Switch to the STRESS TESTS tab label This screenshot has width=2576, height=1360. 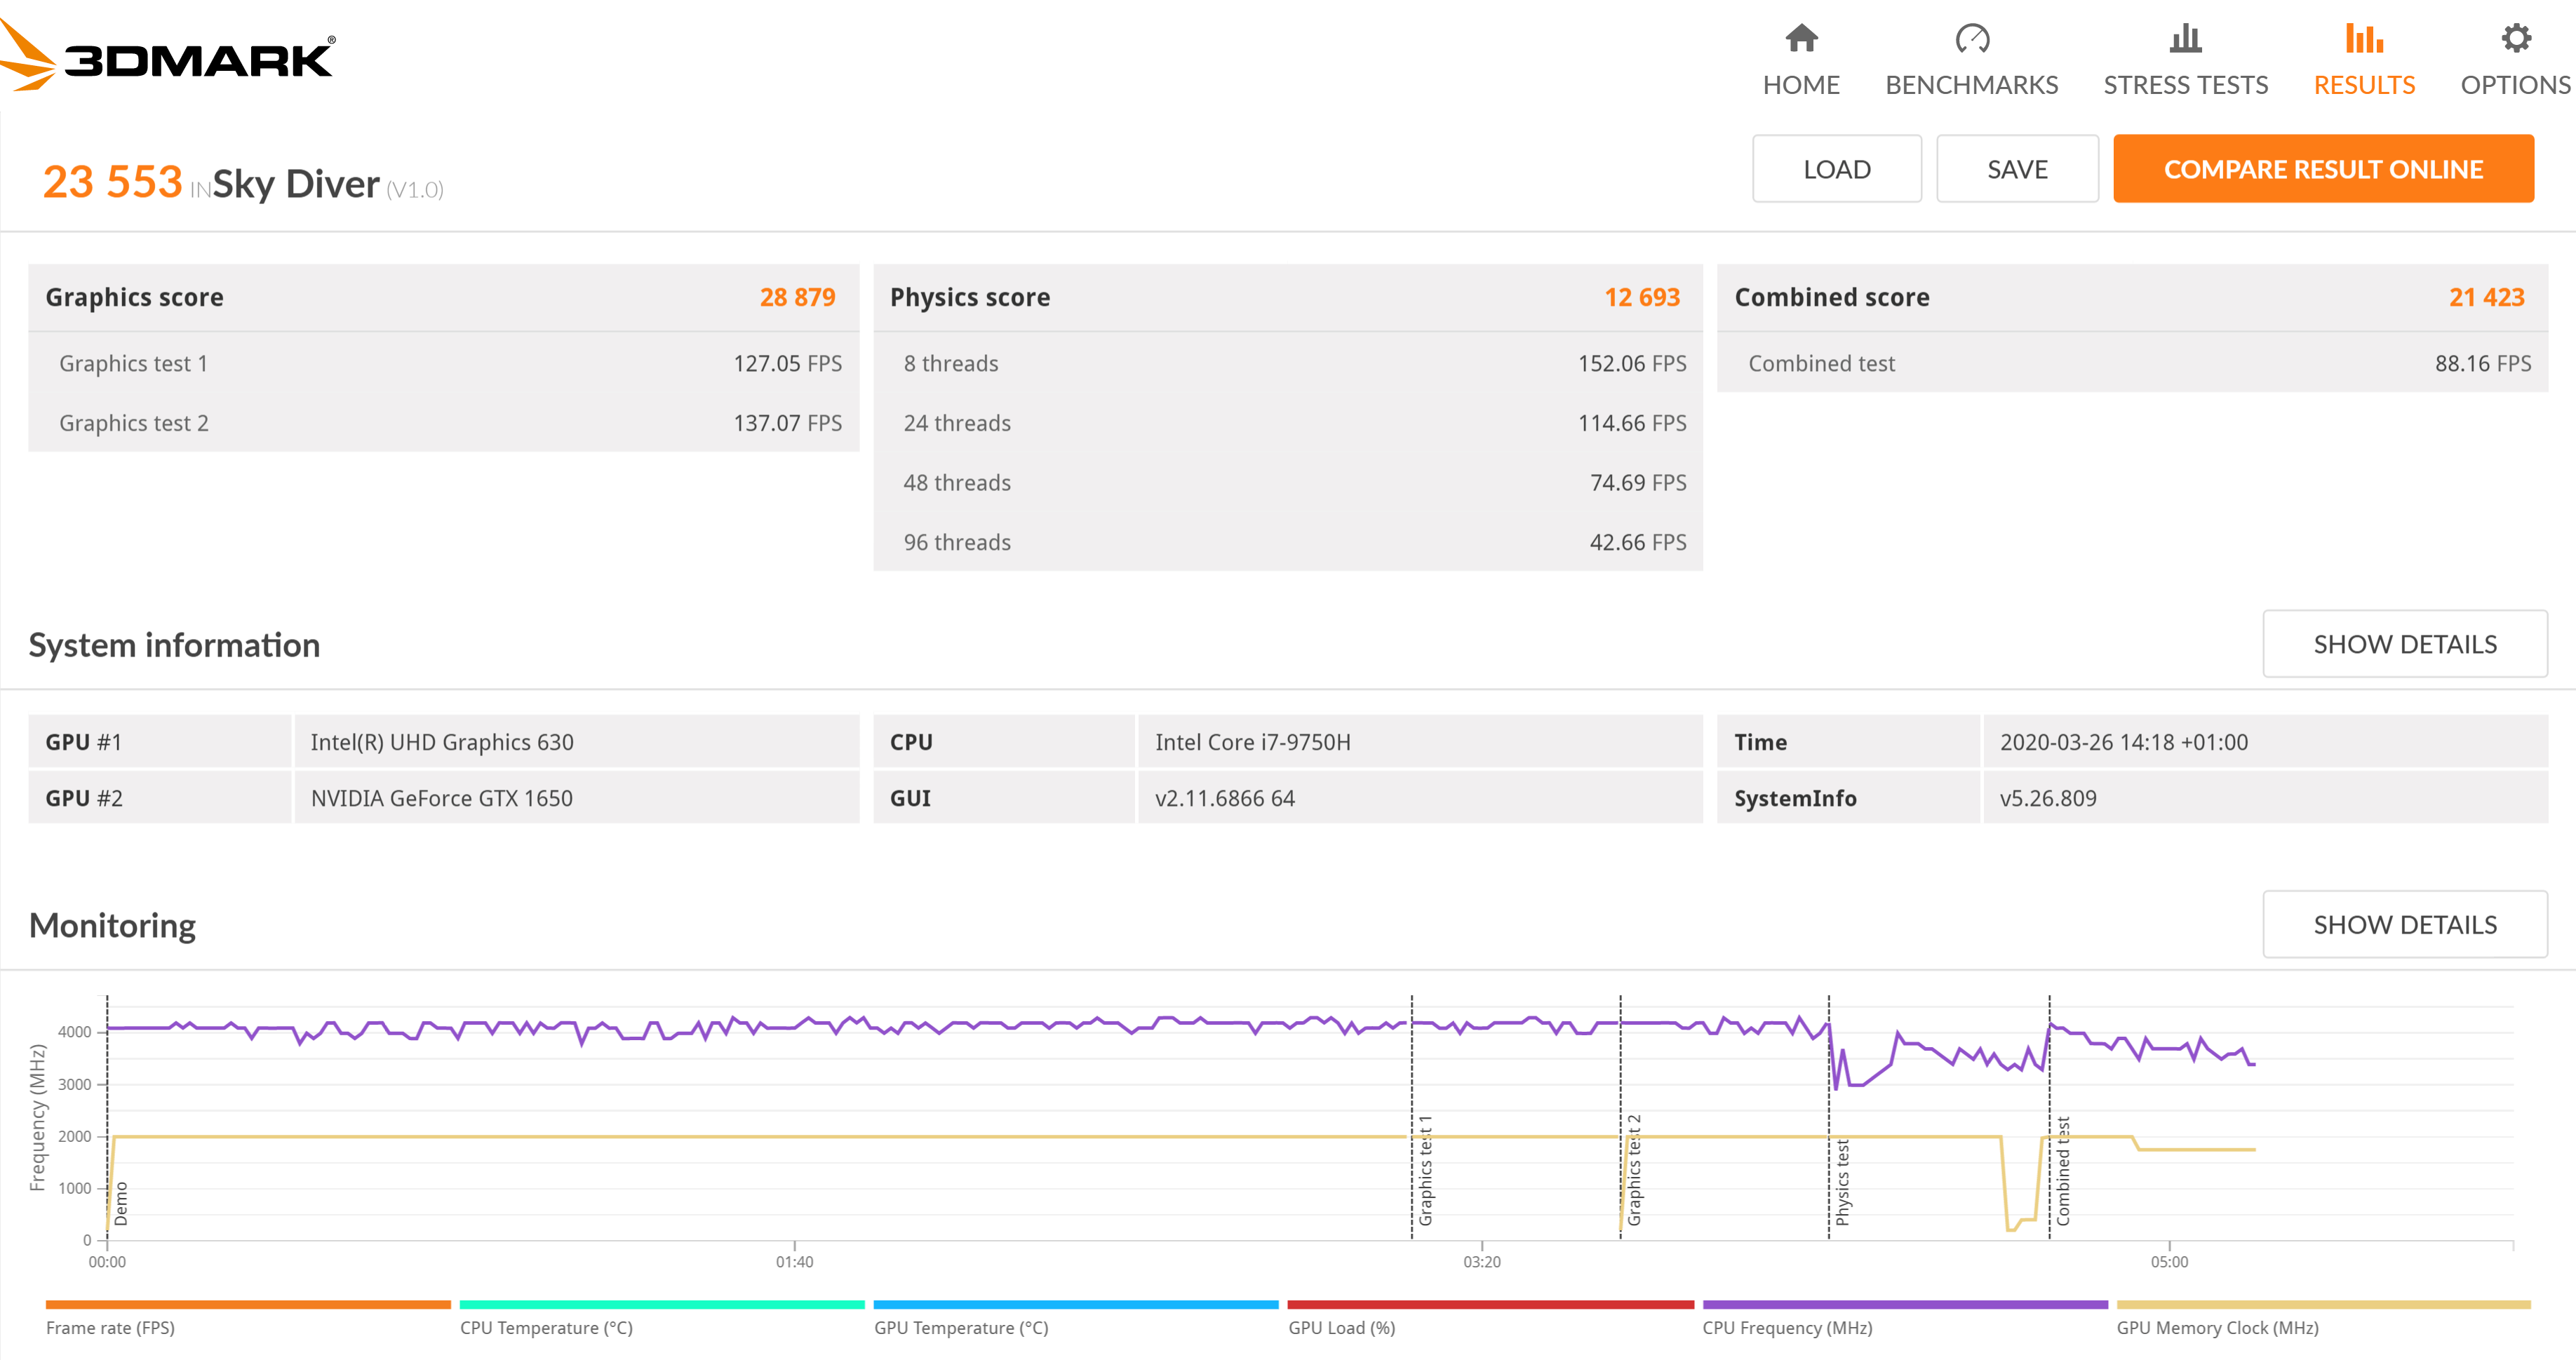[x=2185, y=85]
